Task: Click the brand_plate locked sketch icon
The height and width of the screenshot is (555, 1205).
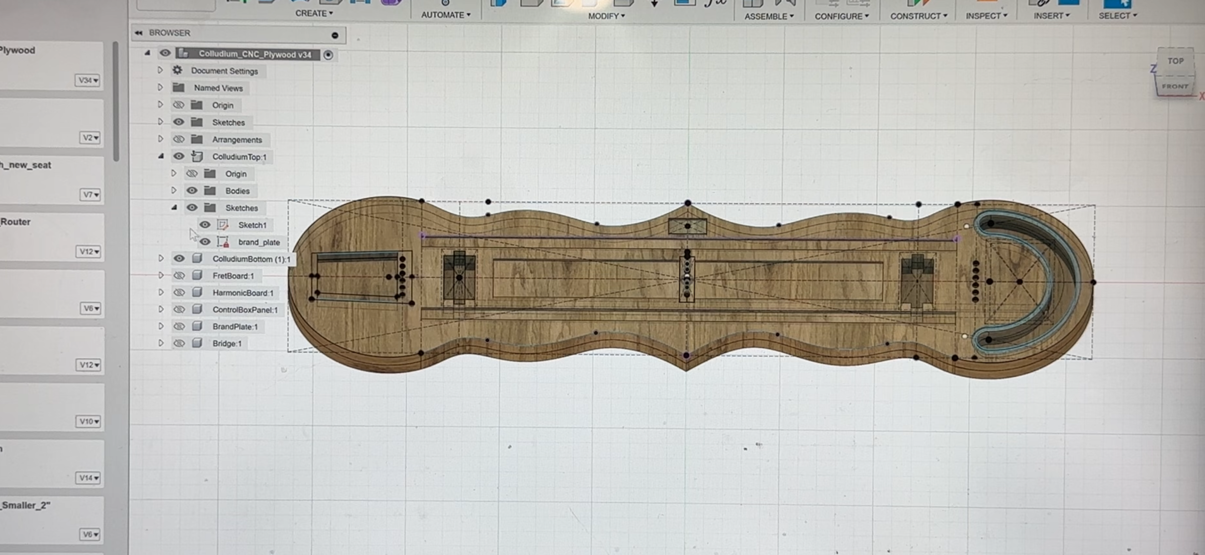Action: [x=223, y=242]
